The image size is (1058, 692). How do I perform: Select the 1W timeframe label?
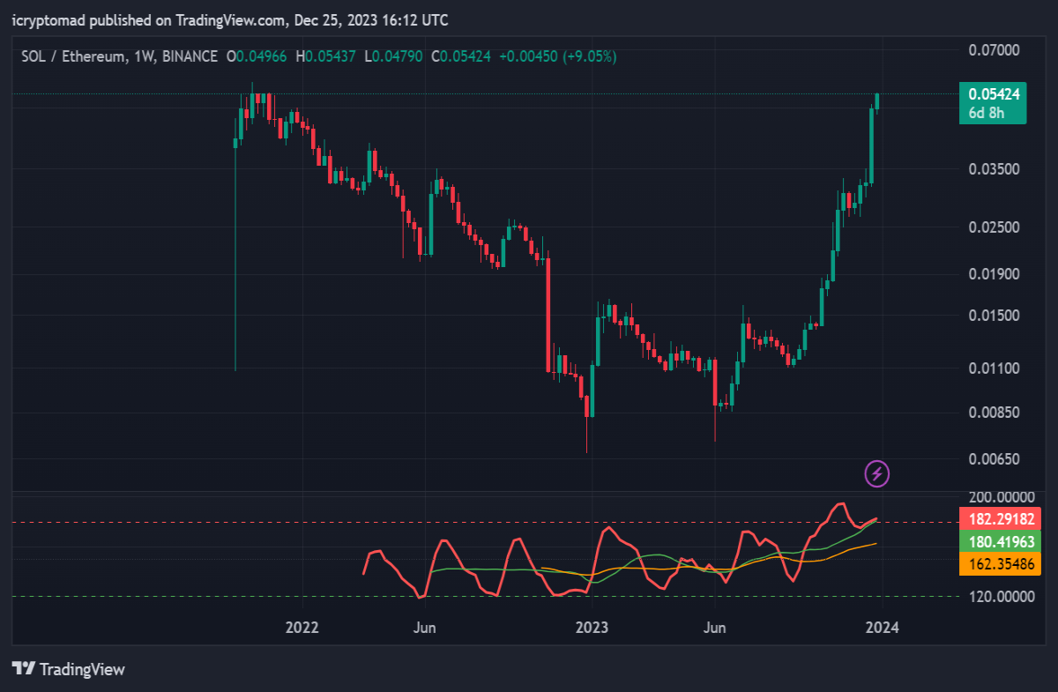tap(144, 56)
